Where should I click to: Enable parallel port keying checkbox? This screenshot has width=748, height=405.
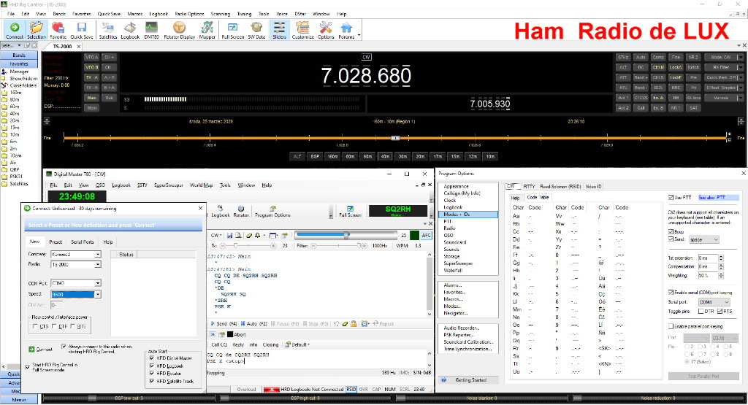tap(671, 326)
